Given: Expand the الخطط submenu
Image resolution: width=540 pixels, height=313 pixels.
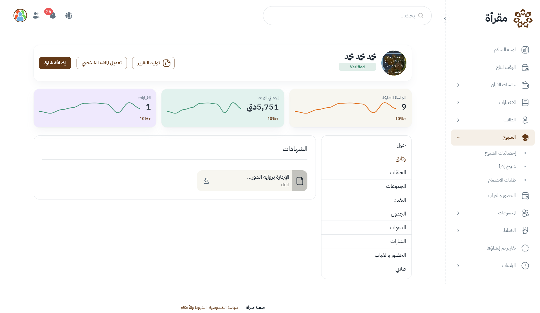Looking at the screenshot, I should tap(458, 231).
